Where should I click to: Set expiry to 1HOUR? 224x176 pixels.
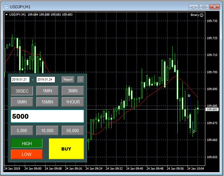click(x=73, y=102)
